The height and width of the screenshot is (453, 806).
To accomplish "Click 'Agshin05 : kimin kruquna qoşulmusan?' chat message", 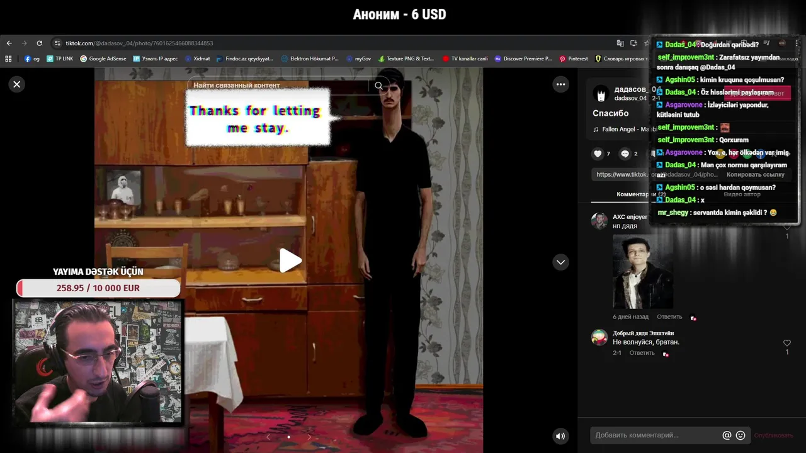I will pos(720,80).
